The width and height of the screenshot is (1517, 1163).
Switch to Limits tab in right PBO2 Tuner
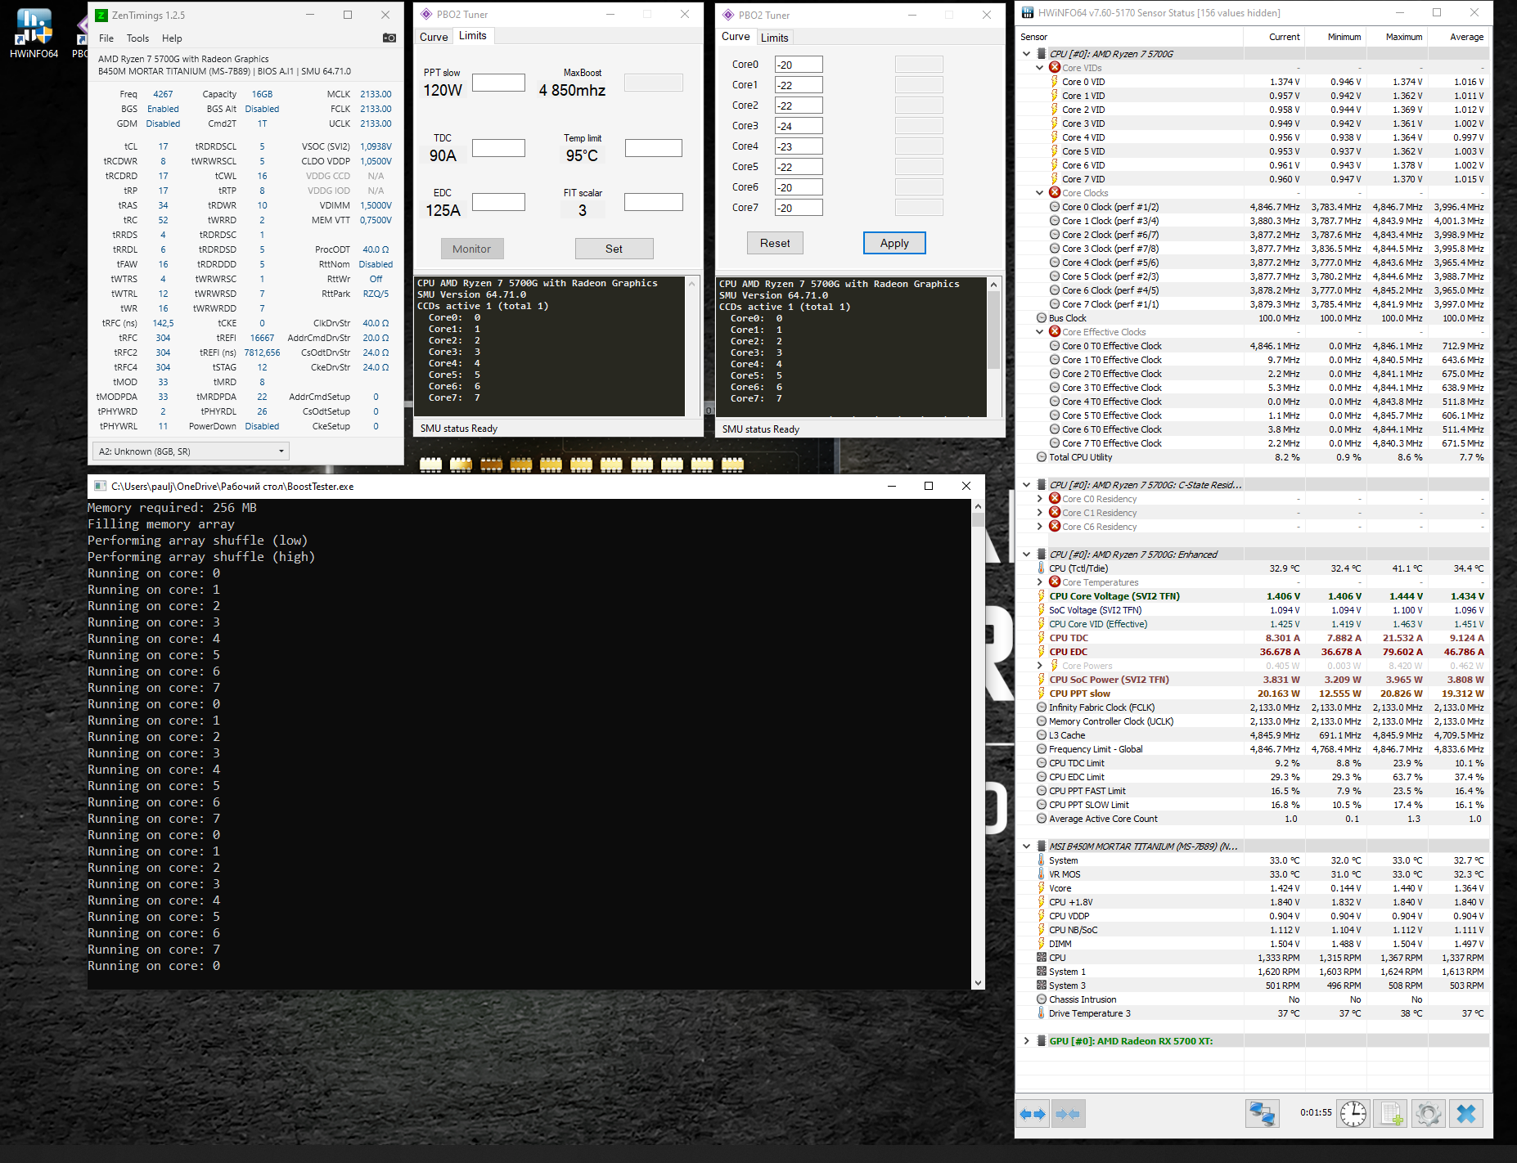coord(774,38)
